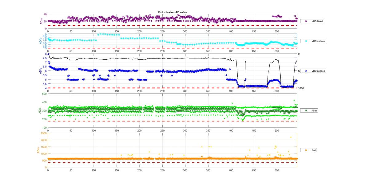Select the Pitch legend entry
This screenshot has height=188, width=369.
[x=309, y=110]
